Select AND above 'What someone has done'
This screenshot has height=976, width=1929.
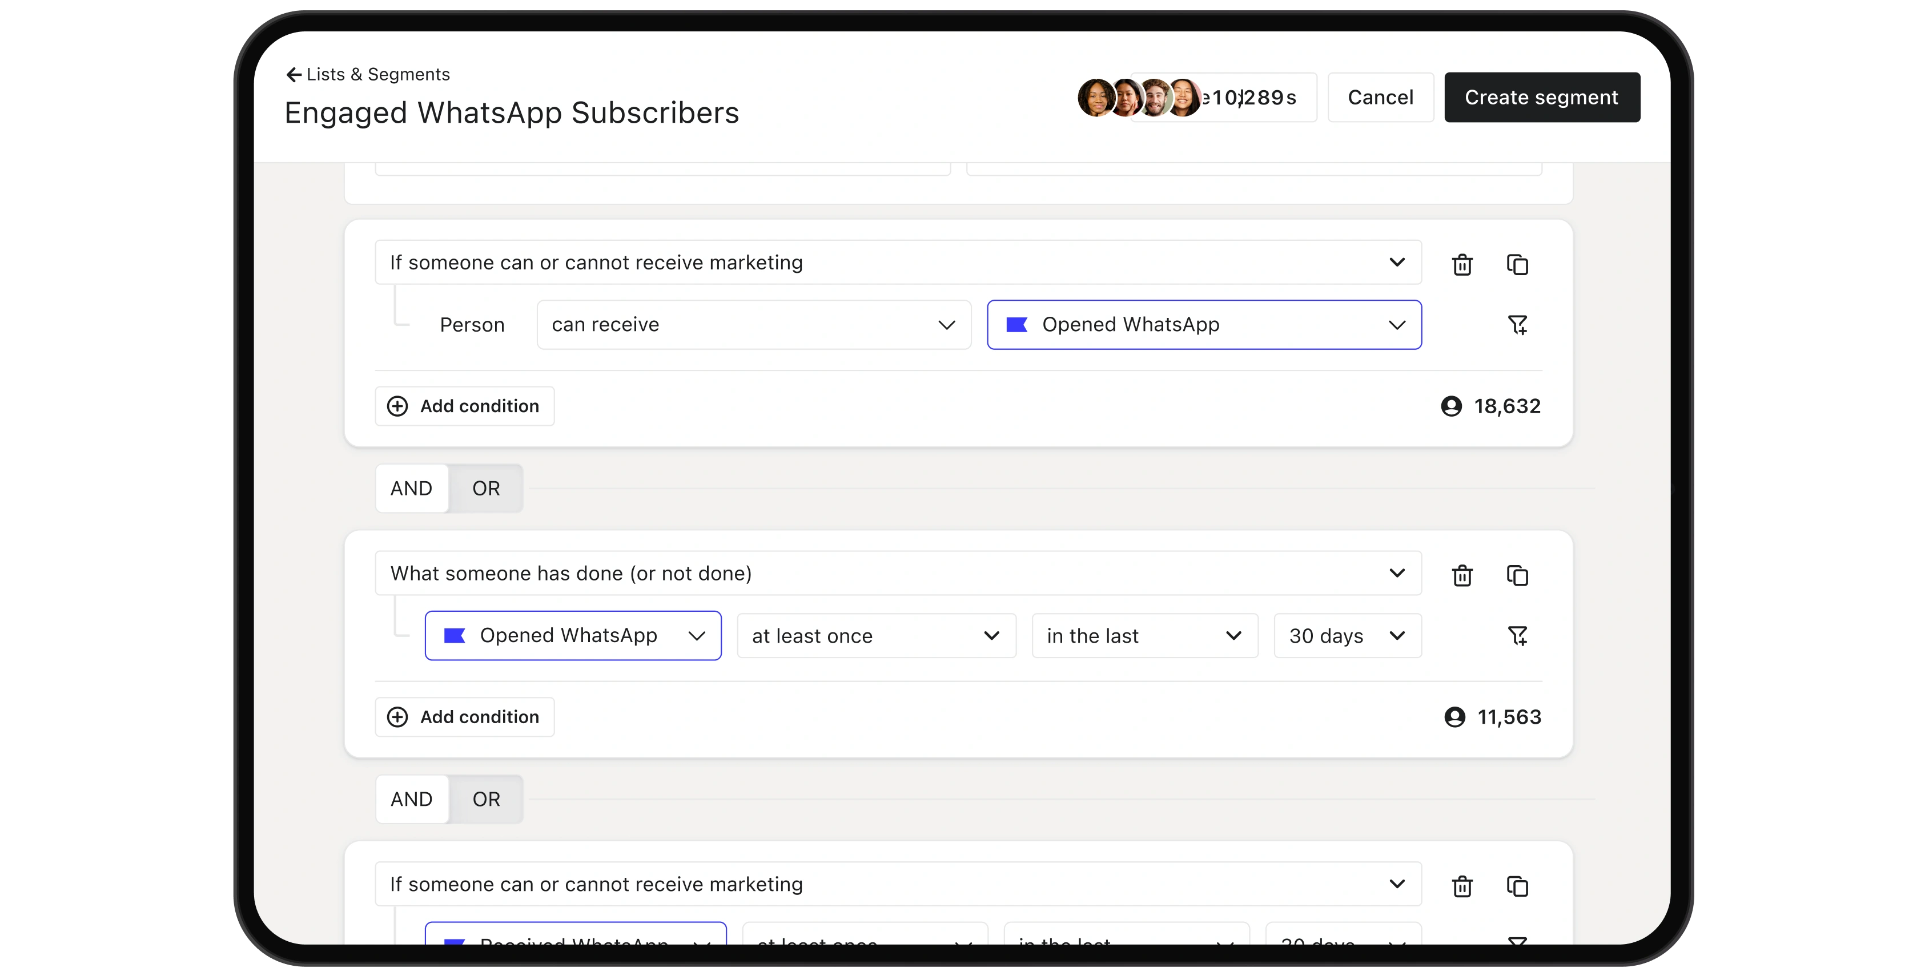(411, 489)
